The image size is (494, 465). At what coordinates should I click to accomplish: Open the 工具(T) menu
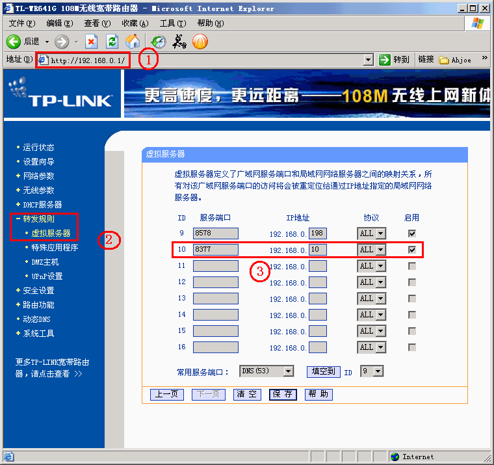tap(172, 23)
